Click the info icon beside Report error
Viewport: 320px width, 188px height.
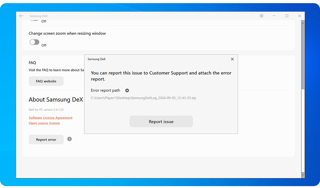[69, 139]
